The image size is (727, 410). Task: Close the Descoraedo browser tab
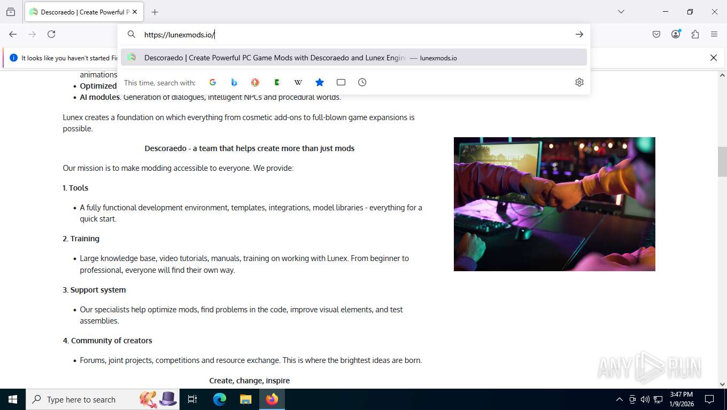pos(135,12)
